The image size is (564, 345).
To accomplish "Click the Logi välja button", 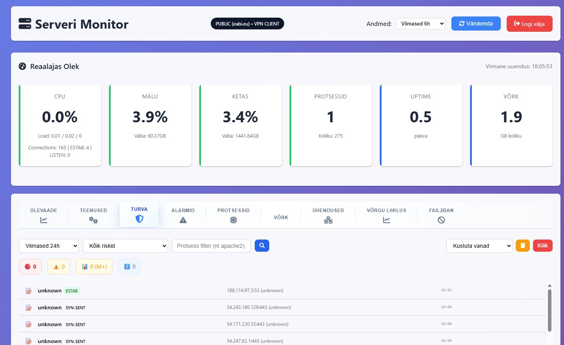I will pos(529,24).
